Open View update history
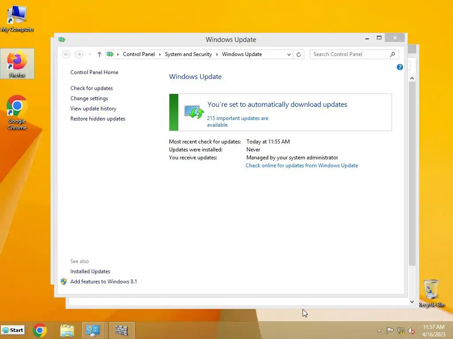453x339 pixels. point(93,109)
